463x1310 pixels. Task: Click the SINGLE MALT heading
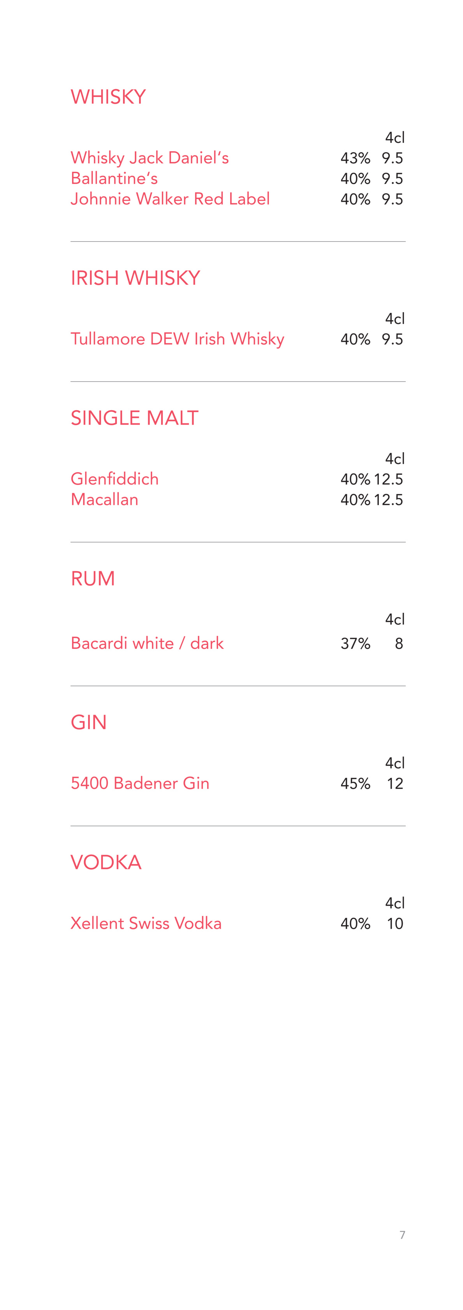point(134,418)
